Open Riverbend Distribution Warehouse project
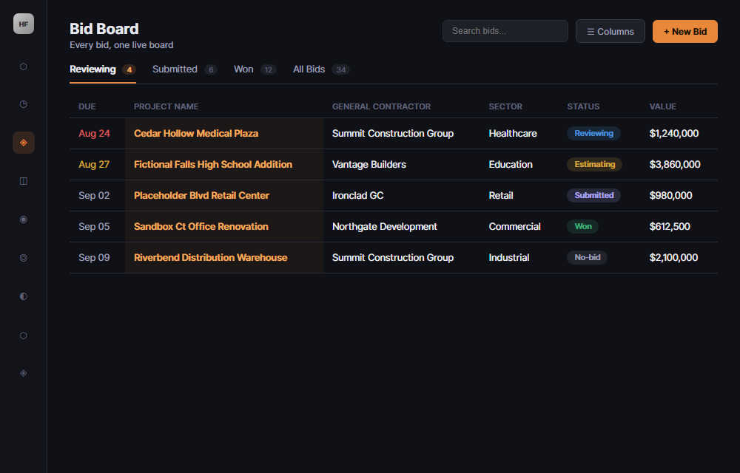The height and width of the screenshot is (473, 740). tap(210, 258)
